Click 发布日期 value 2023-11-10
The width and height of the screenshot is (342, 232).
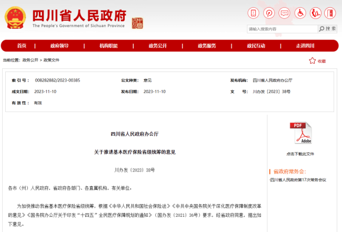pos(154,92)
